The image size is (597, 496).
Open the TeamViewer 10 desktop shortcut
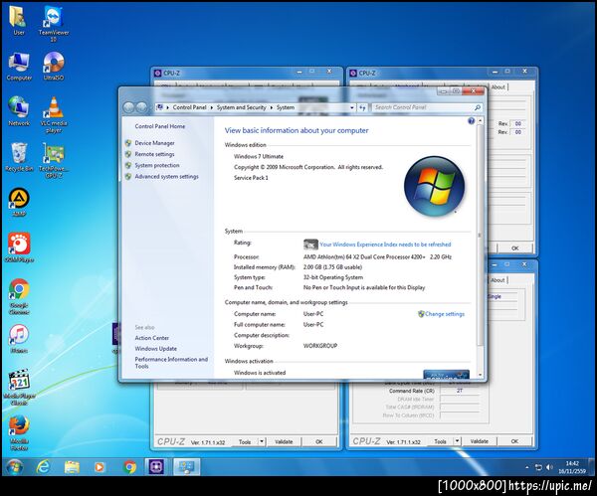coord(54,24)
